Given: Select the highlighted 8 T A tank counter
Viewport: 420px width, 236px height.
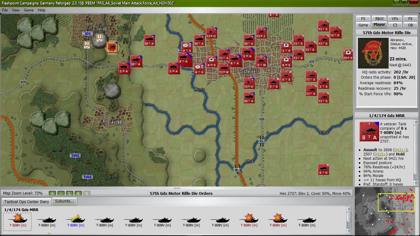Looking at the screenshot, I should click(111, 47).
